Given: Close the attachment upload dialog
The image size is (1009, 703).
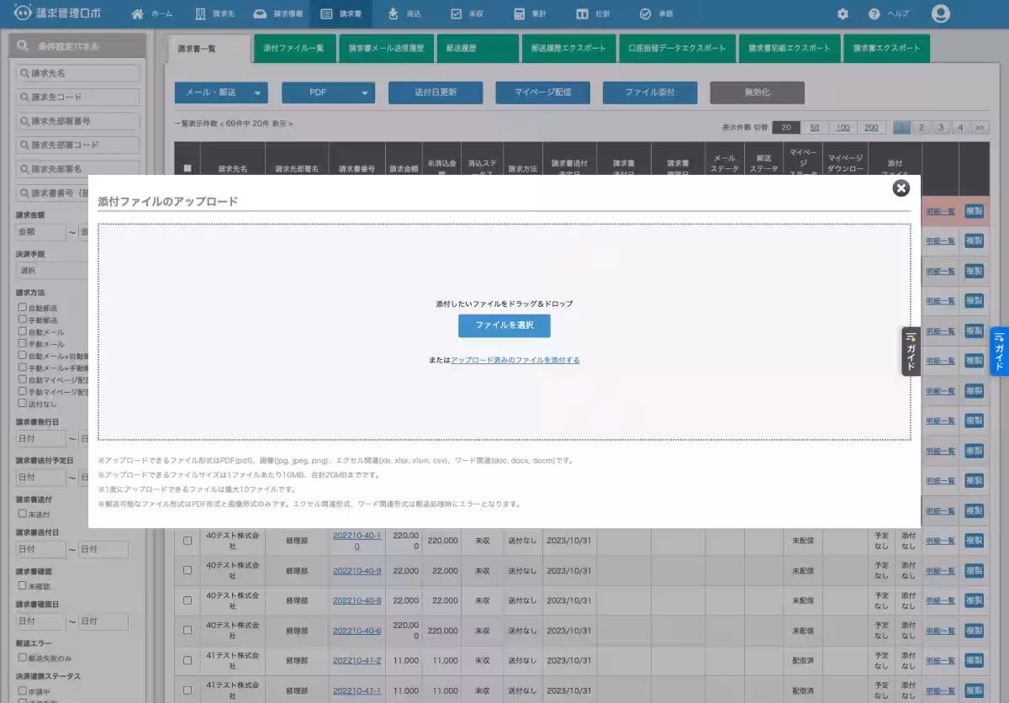Looking at the screenshot, I should tap(901, 188).
